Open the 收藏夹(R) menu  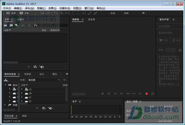pyautogui.click(x=65, y=8)
